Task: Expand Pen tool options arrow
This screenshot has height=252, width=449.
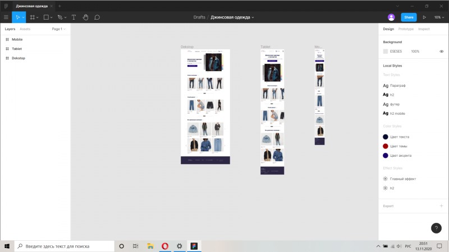Action: (x=65, y=18)
